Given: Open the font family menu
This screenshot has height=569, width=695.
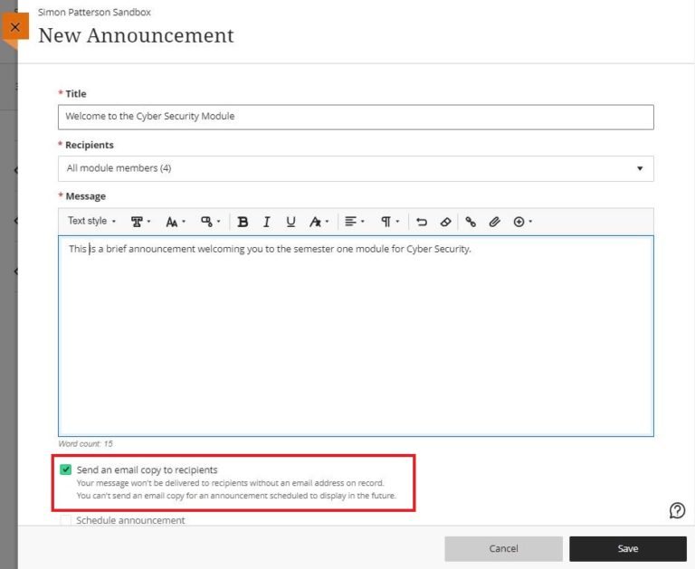Looking at the screenshot, I should [141, 222].
